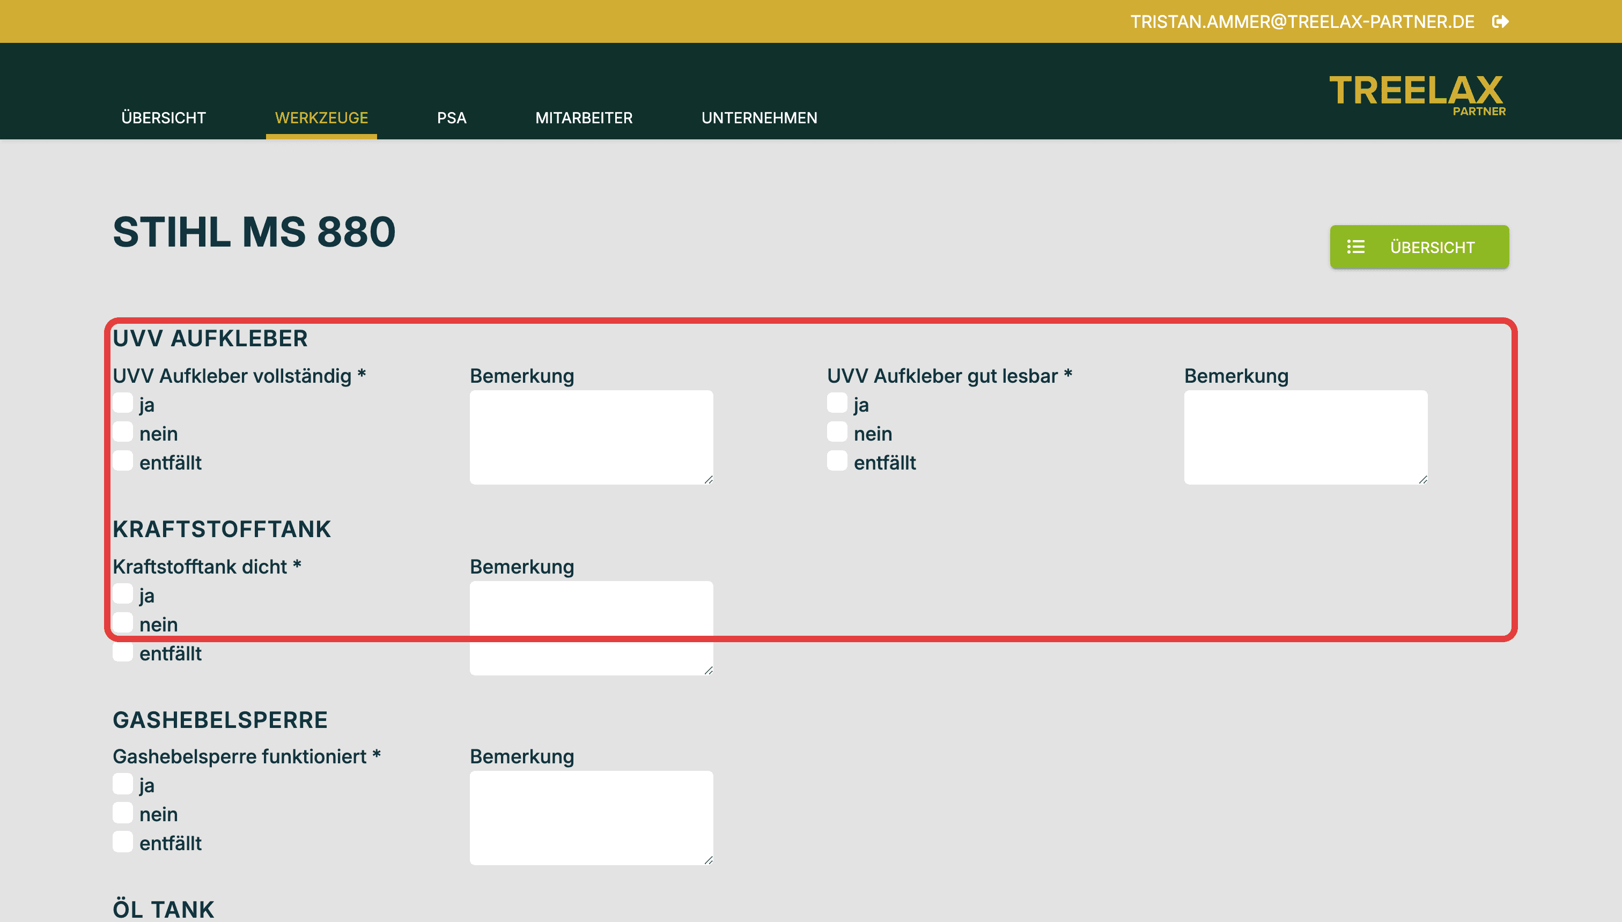
Task: Go to the PSA tab
Action: pyautogui.click(x=452, y=118)
